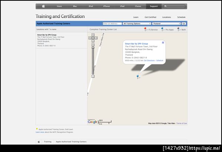Open Learn more about AATC Recognition Program

point(40,132)
